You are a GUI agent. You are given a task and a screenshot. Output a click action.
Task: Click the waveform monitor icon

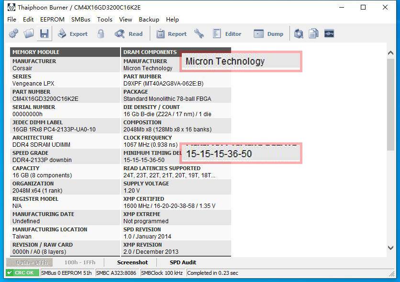[329, 33]
